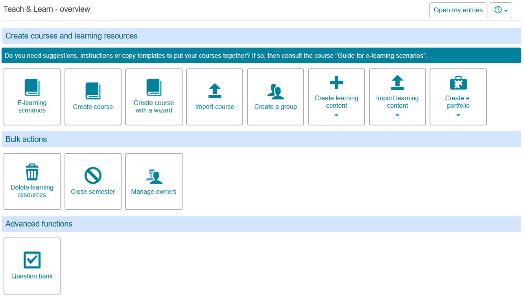
Task: Click the E-learning scenarios book icon
Action: point(32,87)
